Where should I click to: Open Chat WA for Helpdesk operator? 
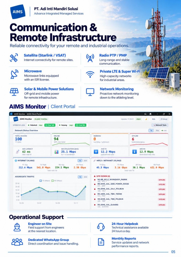(x=50, y=125)
